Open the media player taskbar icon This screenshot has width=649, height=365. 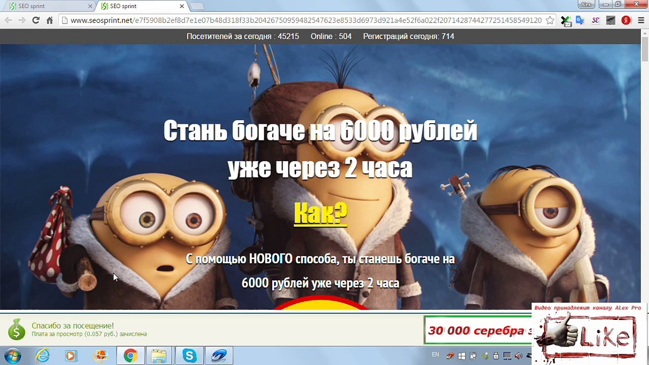tap(71, 356)
